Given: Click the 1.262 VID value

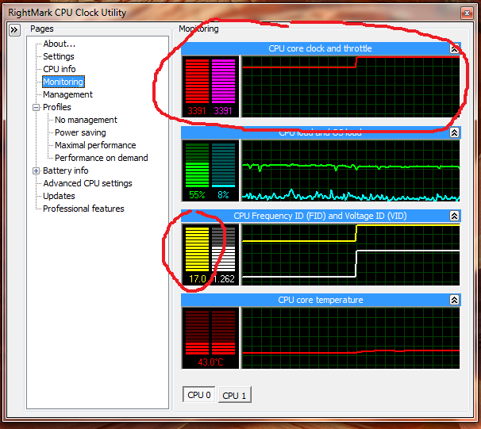Looking at the screenshot, I should (225, 279).
